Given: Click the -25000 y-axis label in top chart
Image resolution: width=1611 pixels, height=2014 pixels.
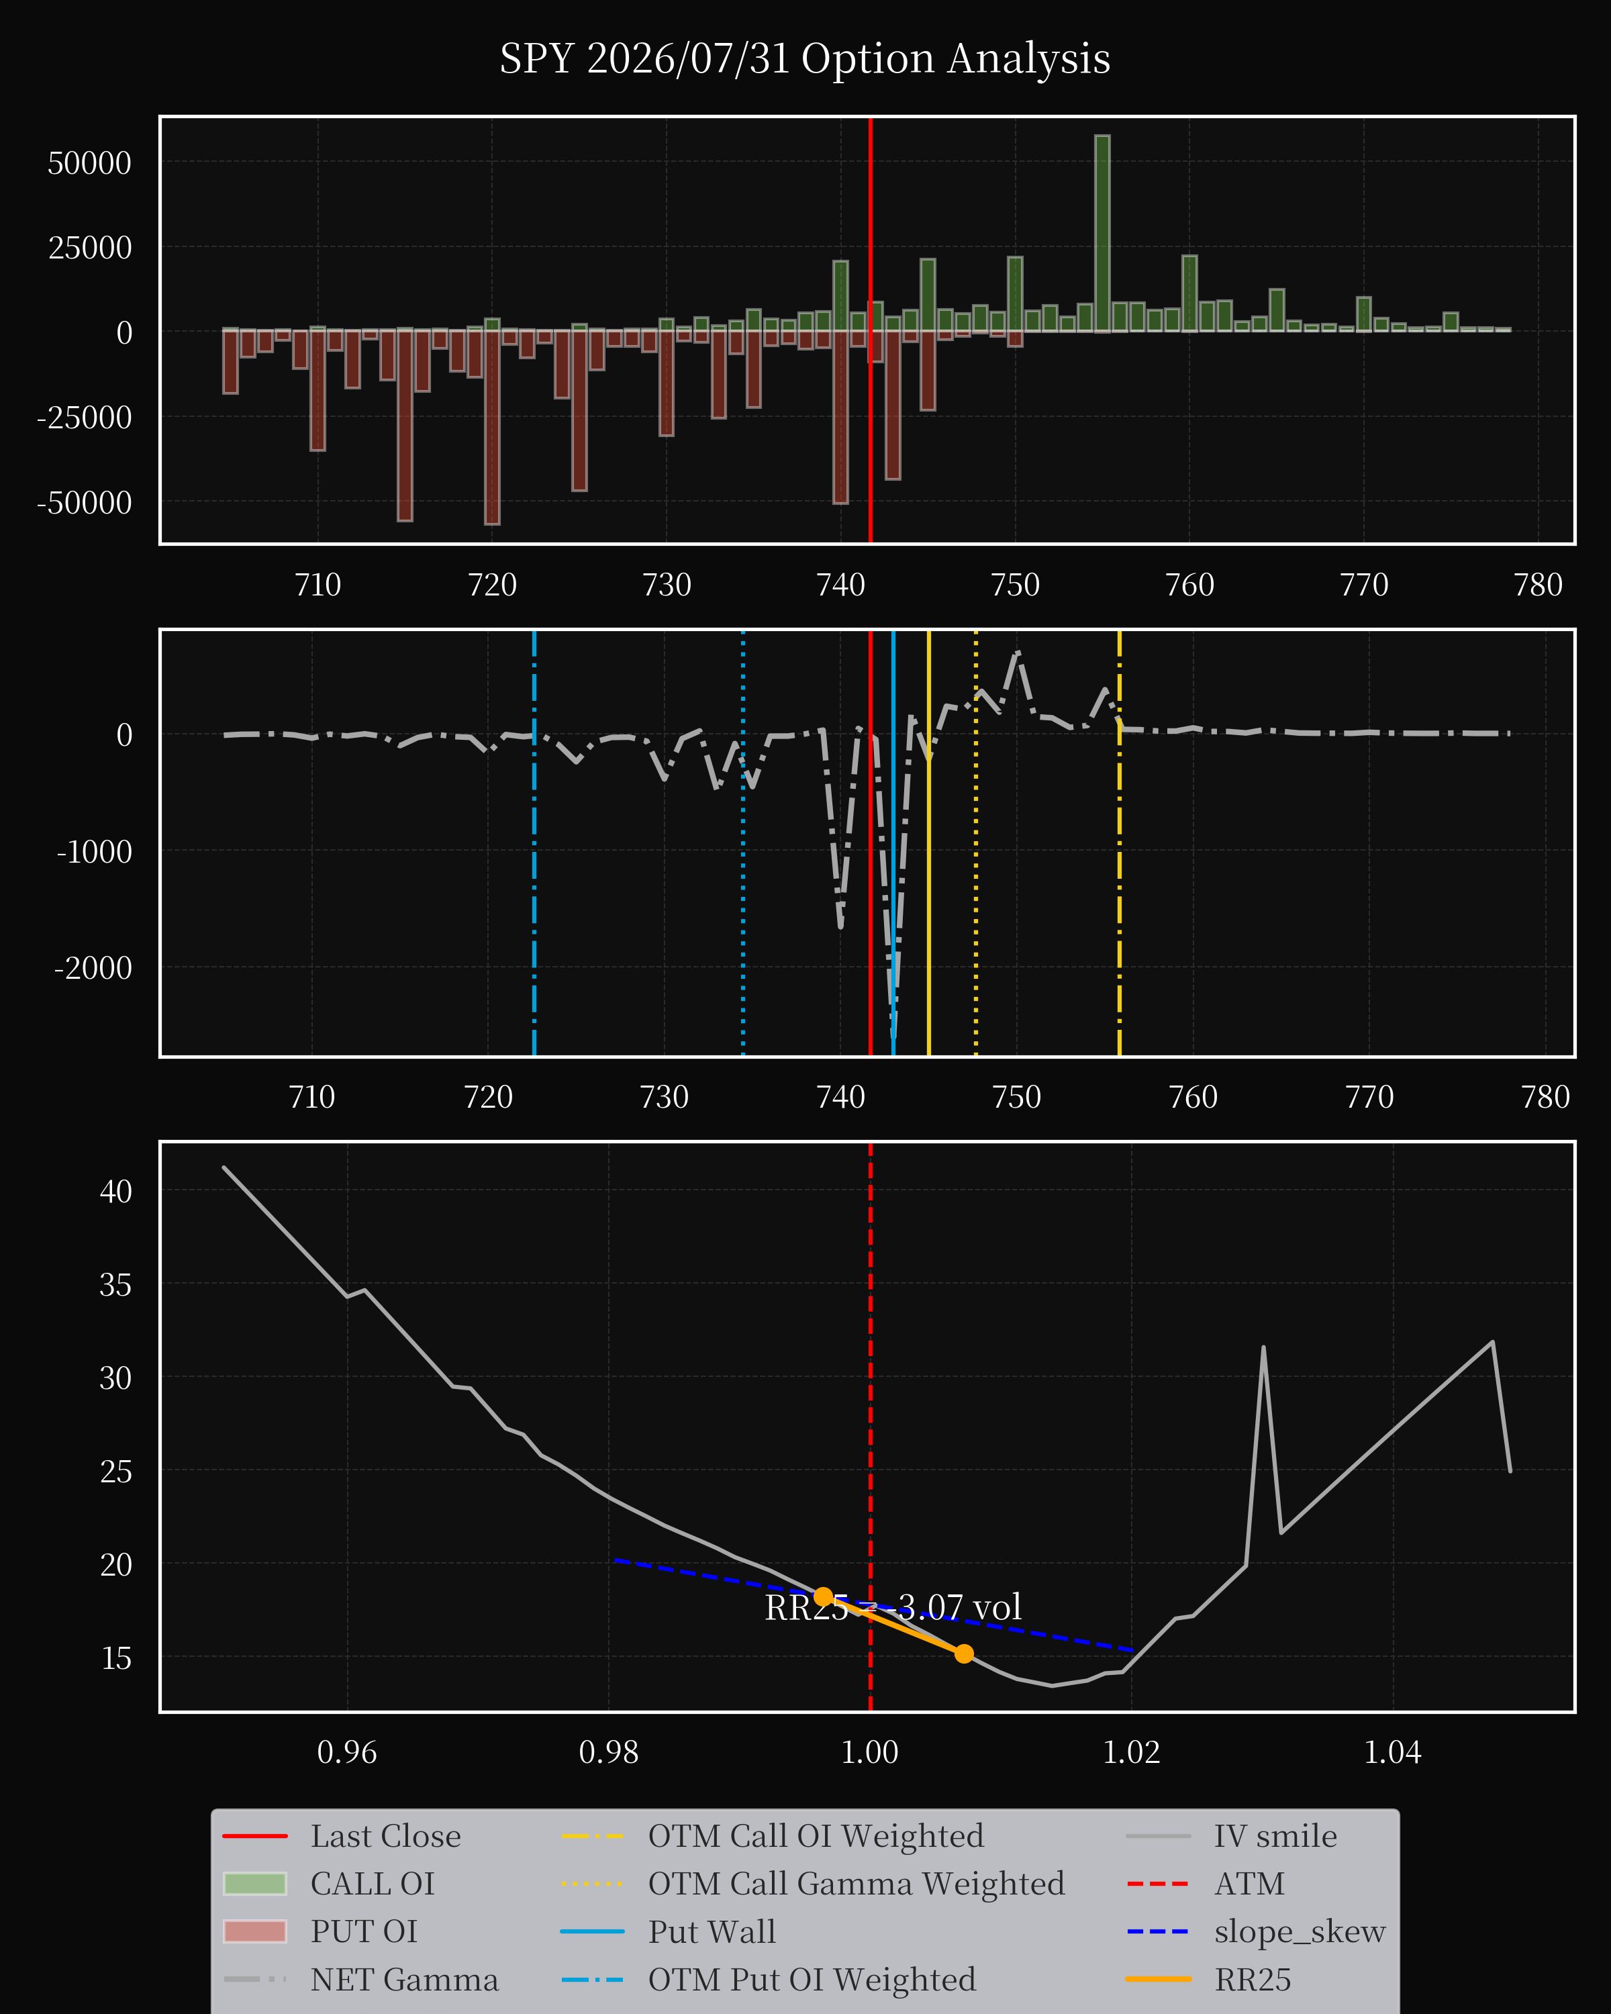Looking at the screenshot, I should click(x=84, y=418).
